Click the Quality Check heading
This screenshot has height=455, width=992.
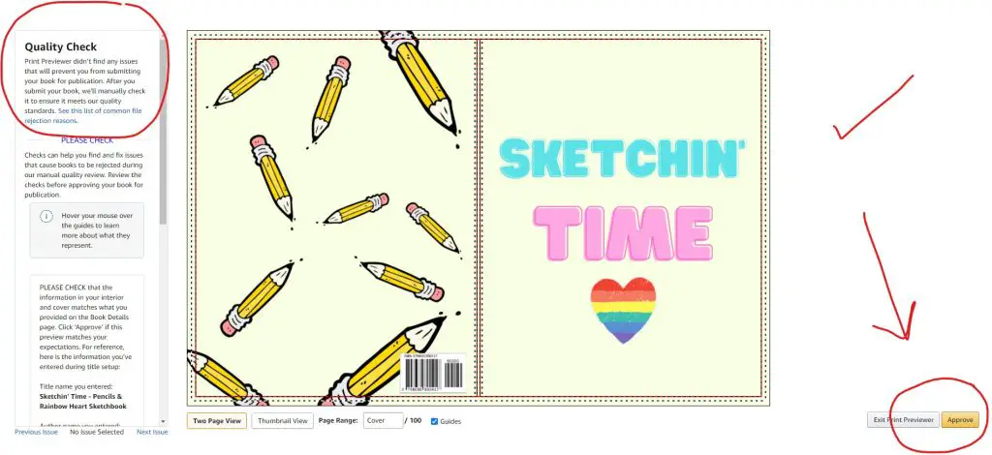(x=61, y=46)
